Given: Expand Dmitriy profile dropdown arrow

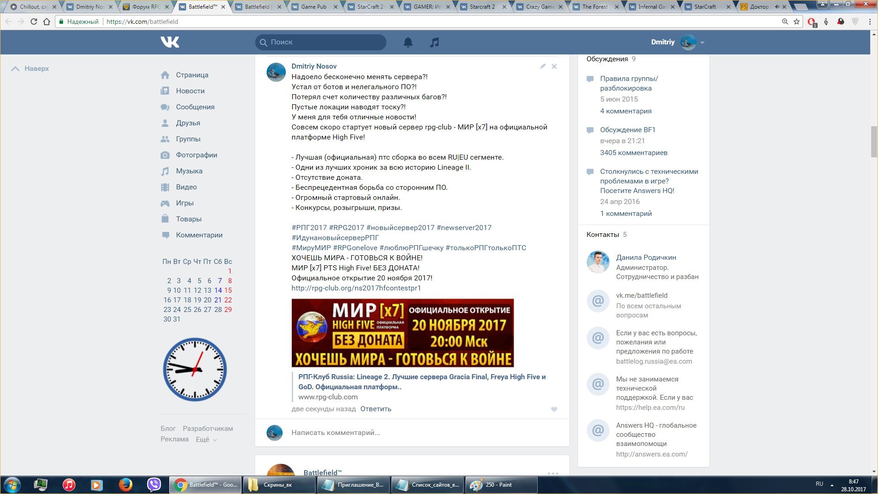Looking at the screenshot, I should pyautogui.click(x=702, y=43).
